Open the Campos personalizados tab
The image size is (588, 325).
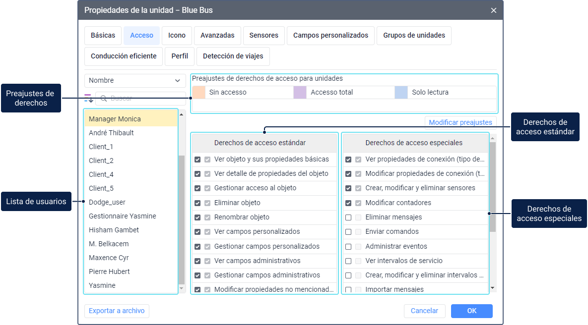(x=330, y=36)
